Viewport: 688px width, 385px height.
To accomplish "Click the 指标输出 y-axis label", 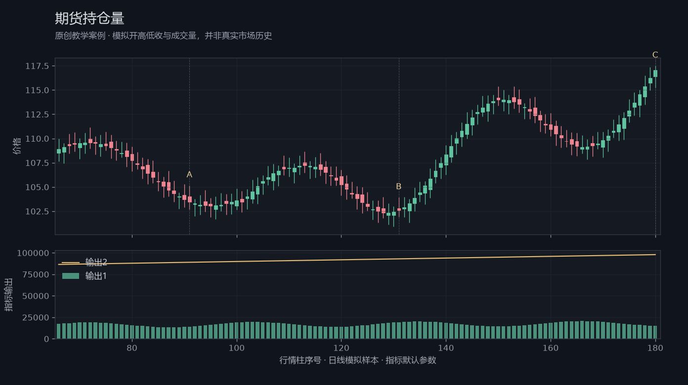I will pos(9,294).
